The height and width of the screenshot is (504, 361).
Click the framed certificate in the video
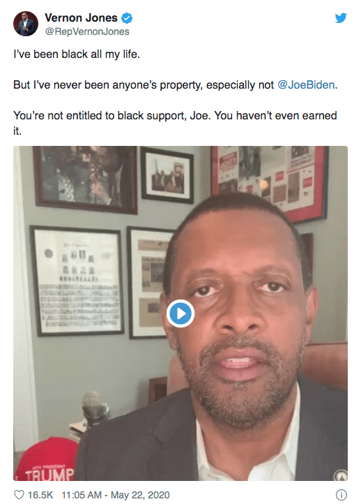click(x=77, y=281)
